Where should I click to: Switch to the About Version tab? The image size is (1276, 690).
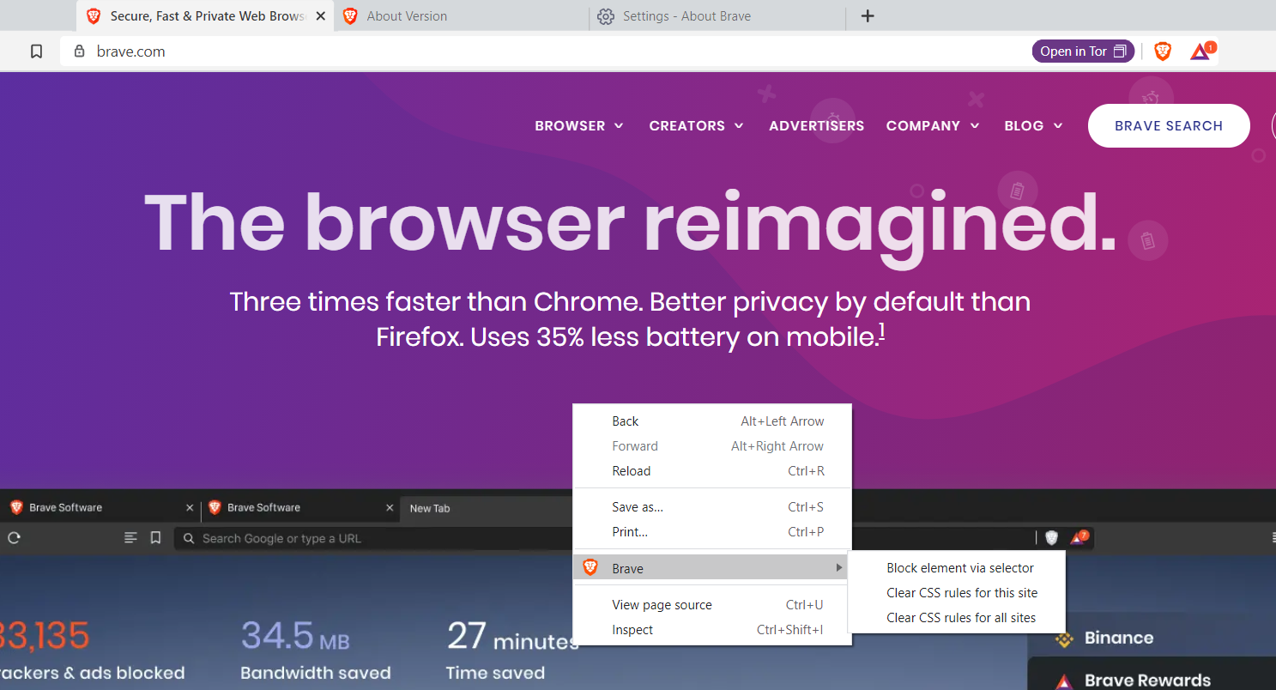click(x=462, y=16)
